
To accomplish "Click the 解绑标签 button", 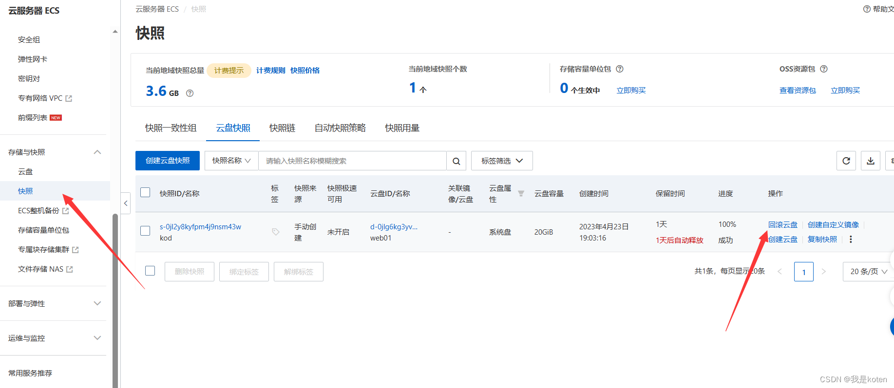I will 299,272.
